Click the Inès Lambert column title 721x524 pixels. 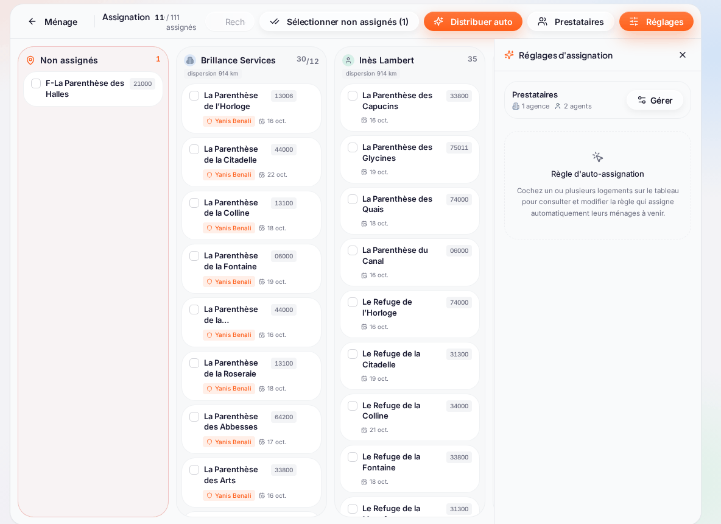click(x=386, y=60)
